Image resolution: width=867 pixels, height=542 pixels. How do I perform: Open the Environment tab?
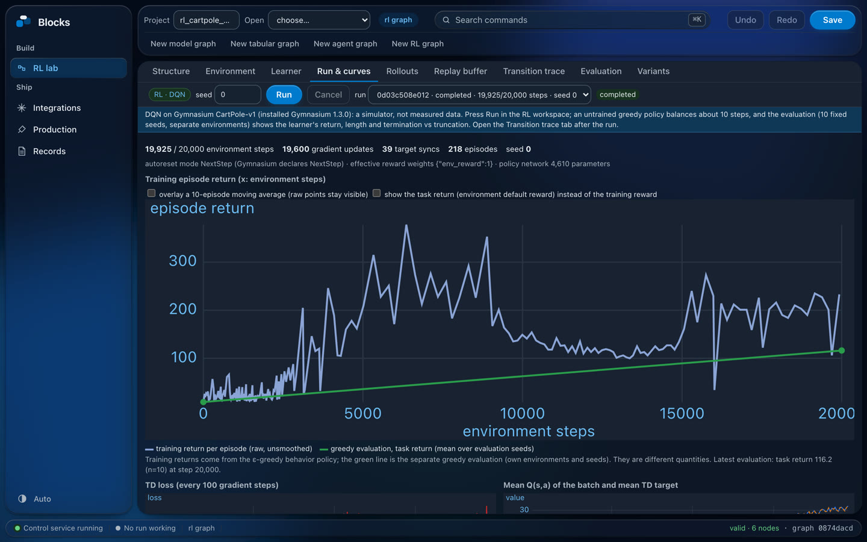pyautogui.click(x=230, y=71)
